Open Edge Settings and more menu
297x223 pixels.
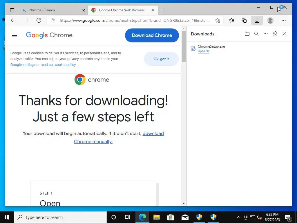[x=284, y=20]
